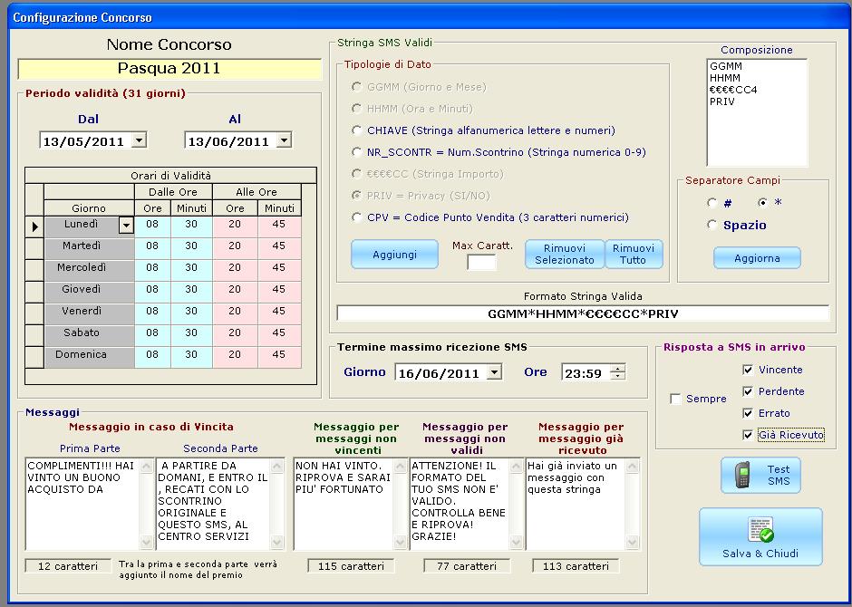The width and height of the screenshot is (852, 607).
Task: Select PRIV in the Composizione list
Action: click(x=721, y=102)
